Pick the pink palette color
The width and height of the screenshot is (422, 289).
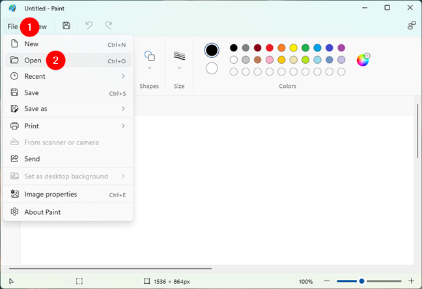click(270, 60)
